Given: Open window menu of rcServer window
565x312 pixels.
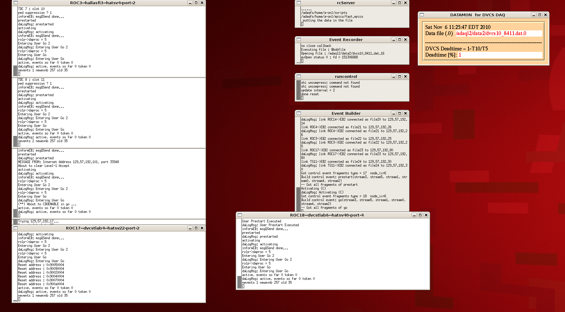Looking at the screenshot, I should coord(299,3).
